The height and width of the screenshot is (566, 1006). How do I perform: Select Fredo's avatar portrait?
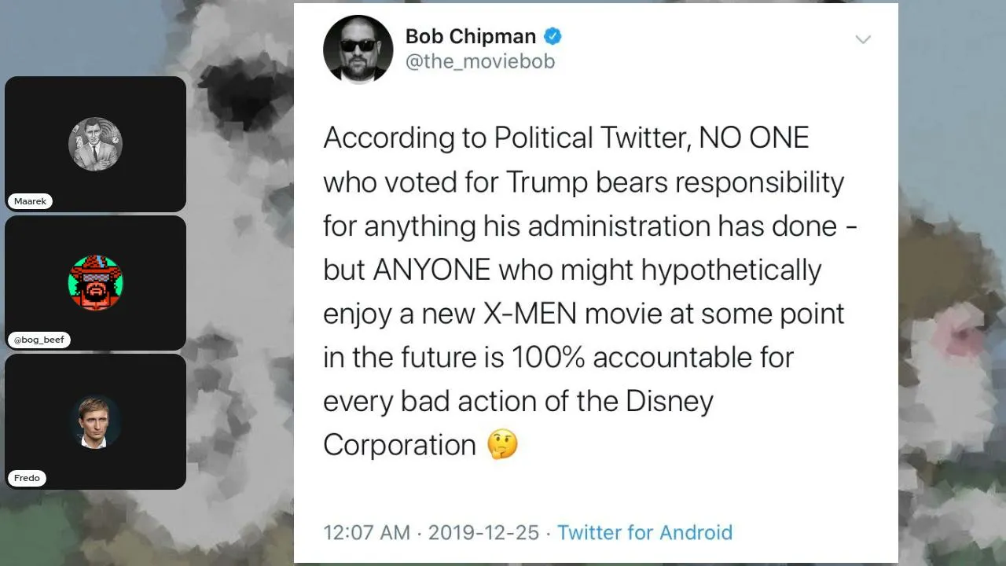point(95,421)
